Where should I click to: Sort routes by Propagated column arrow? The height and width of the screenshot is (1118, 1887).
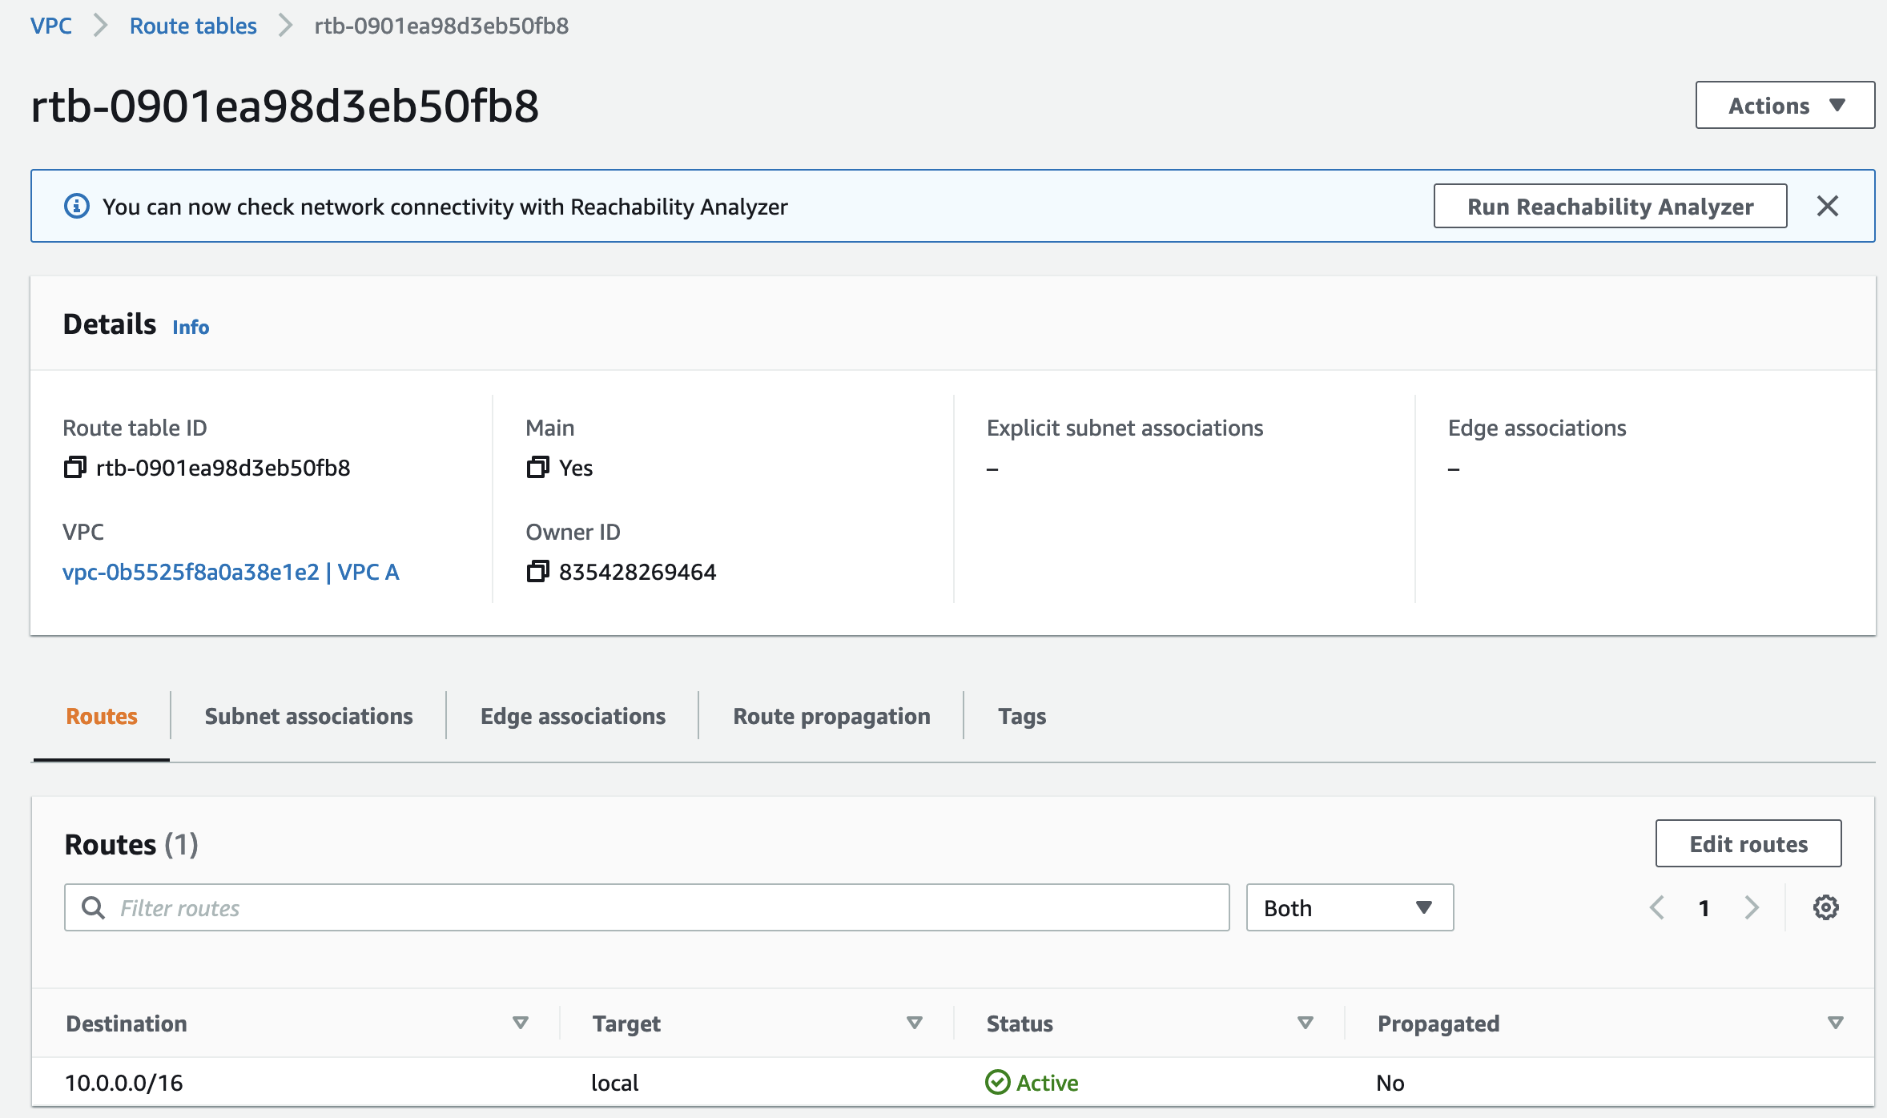(x=1835, y=1023)
